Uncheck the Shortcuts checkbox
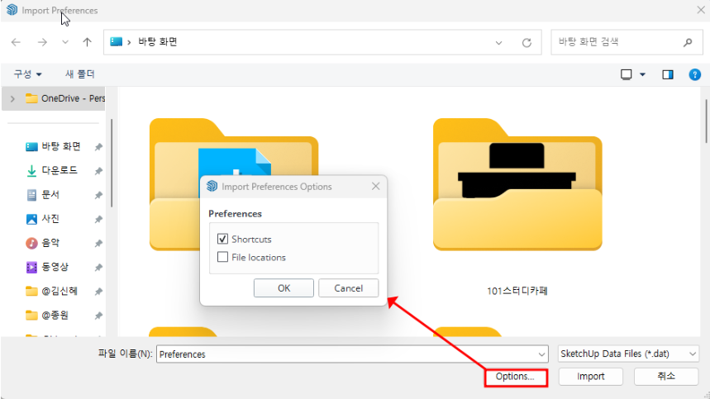Image resolution: width=710 pixels, height=399 pixels. pyautogui.click(x=222, y=239)
